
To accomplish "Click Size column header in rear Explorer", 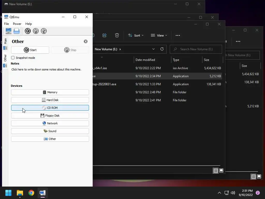I will coord(244,66).
